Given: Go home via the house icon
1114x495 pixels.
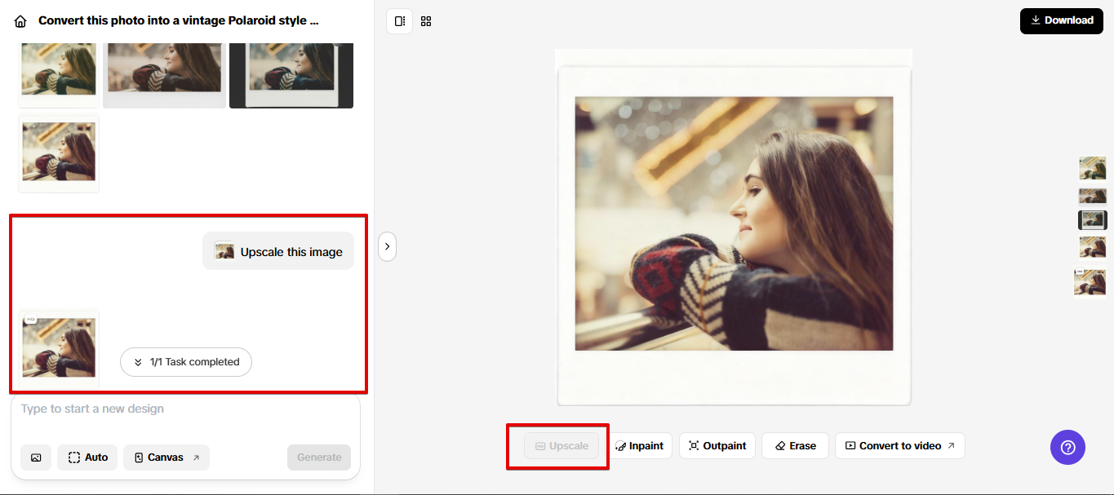Looking at the screenshot, I should (x=19, y=20).
